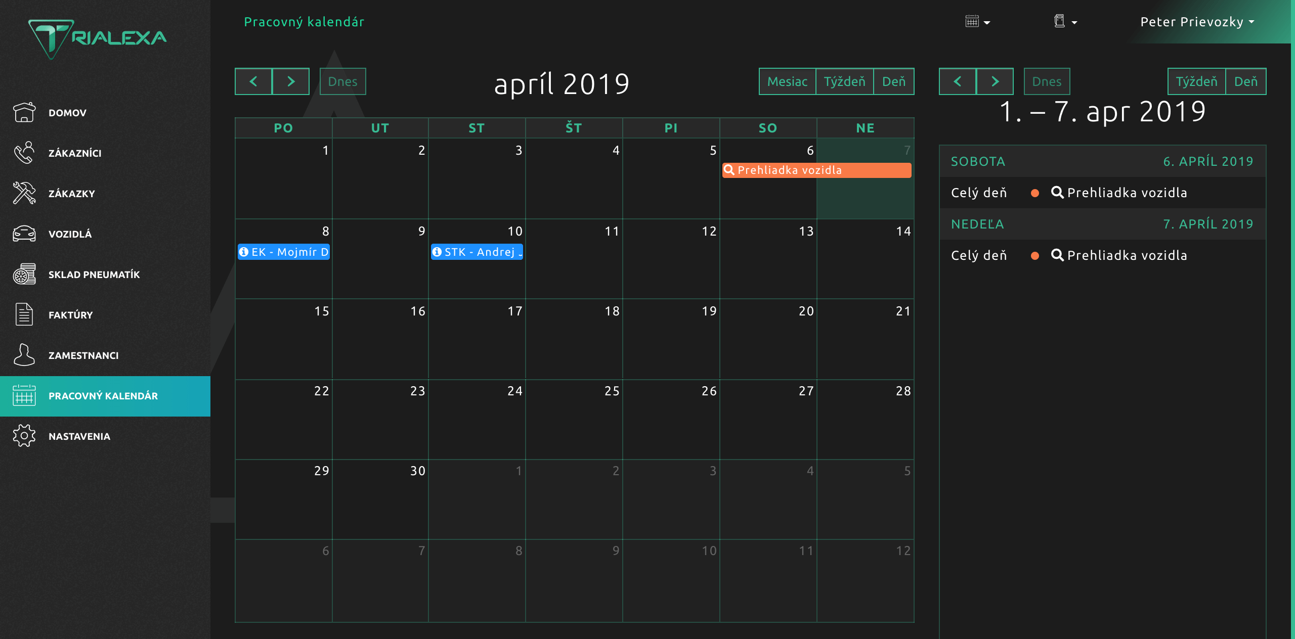Click the Sklad pneumatík tire icon
Image resolution: width=1295 pixels, height=639 pixels.
point(24,274)
